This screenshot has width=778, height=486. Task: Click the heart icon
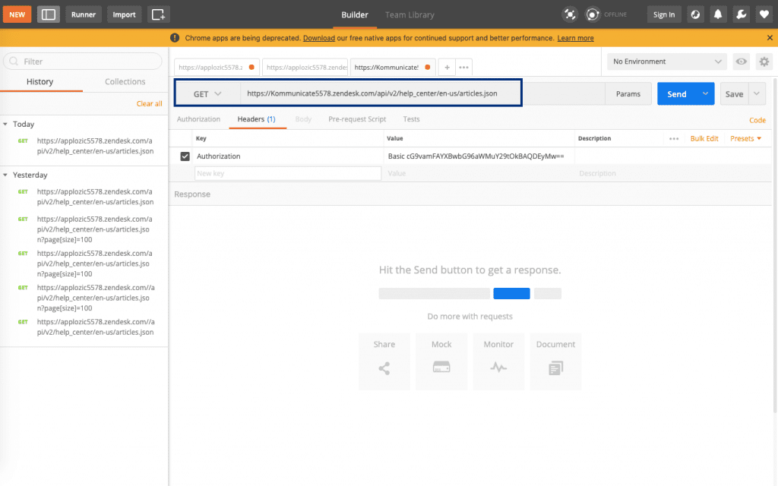764,14
